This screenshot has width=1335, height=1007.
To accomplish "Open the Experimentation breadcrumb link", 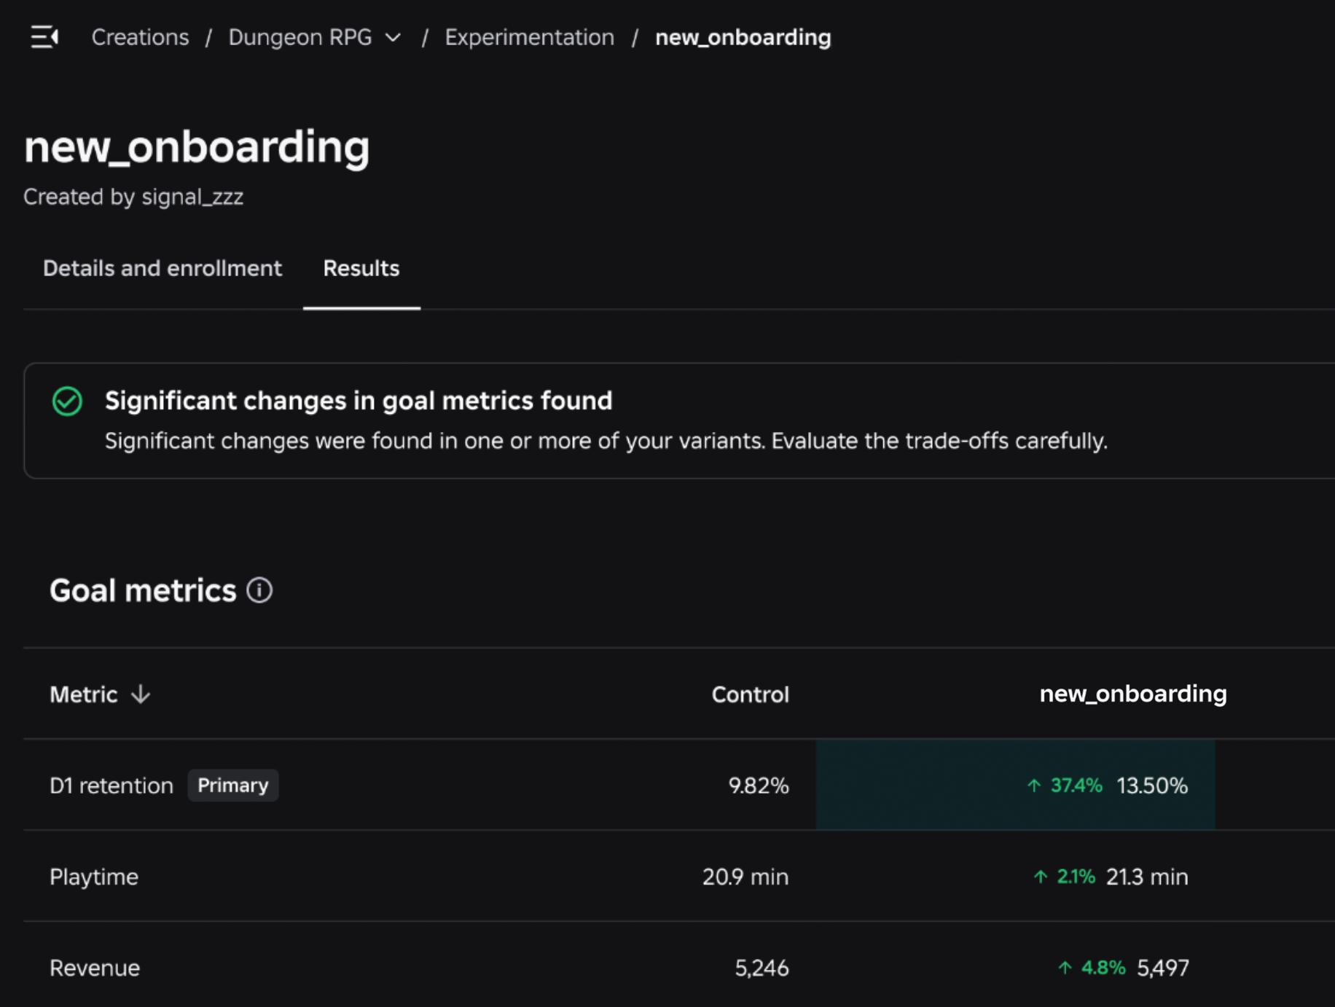I will [x=529, y=37].
